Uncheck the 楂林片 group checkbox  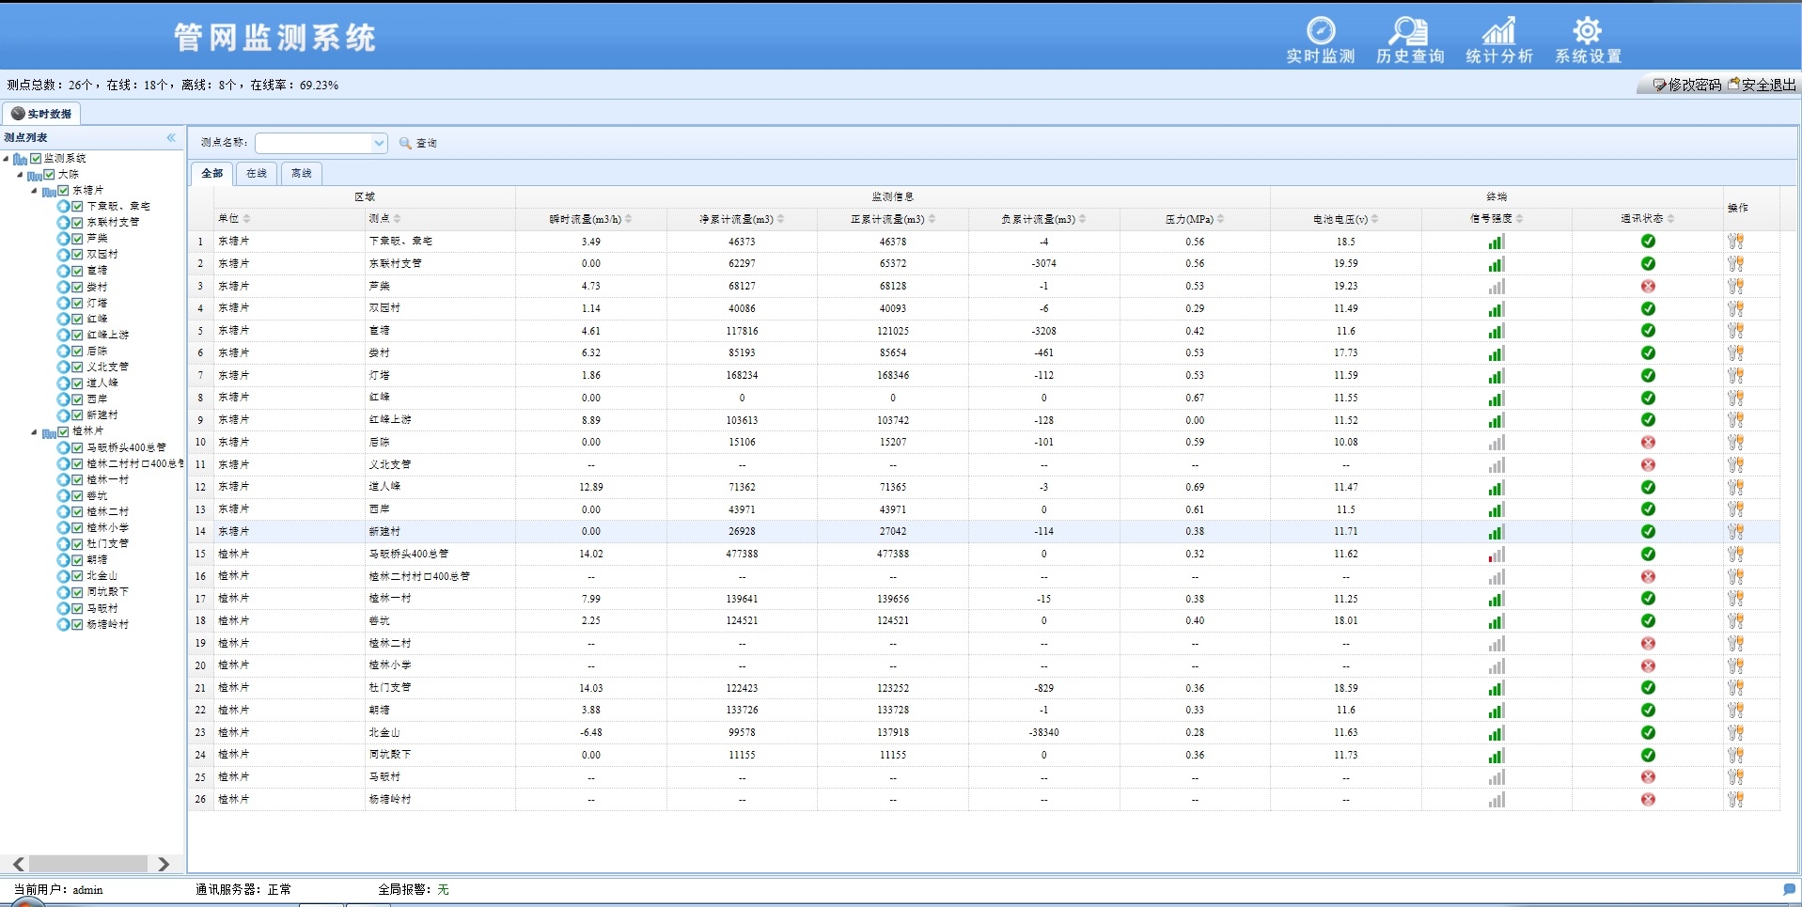tap(64, 432)
